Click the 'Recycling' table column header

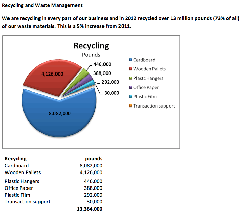(x=16, y=159)
